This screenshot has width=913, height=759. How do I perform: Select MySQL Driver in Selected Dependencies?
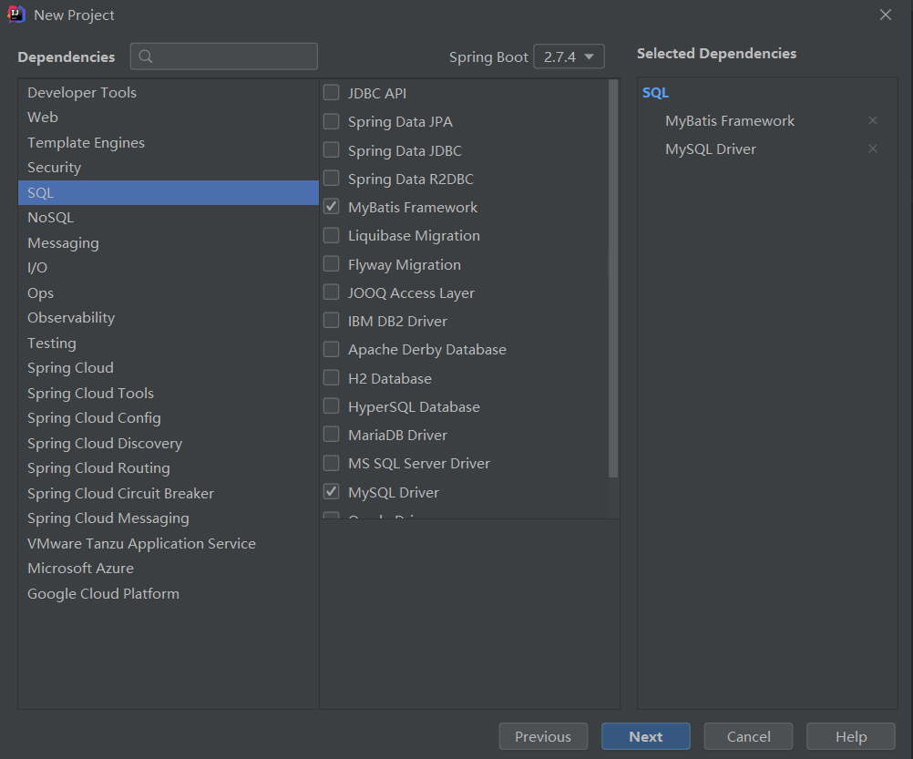[711, 149]
